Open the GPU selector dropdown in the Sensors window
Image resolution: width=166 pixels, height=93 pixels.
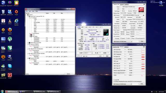(x=122, y=84)
